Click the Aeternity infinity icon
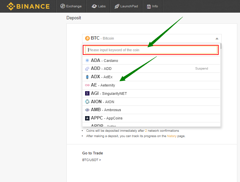Image resolution: width=240 pixels, height=182 pixels. pyautogui.click(x=87, y=85)
